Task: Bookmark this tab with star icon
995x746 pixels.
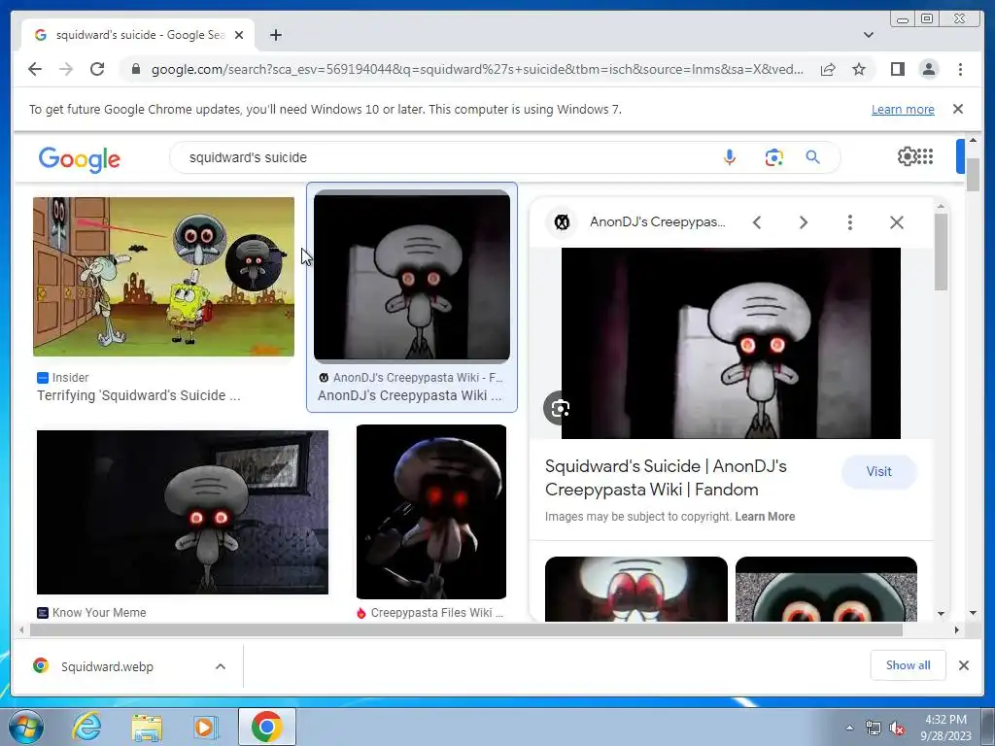Action: (859, 69)
